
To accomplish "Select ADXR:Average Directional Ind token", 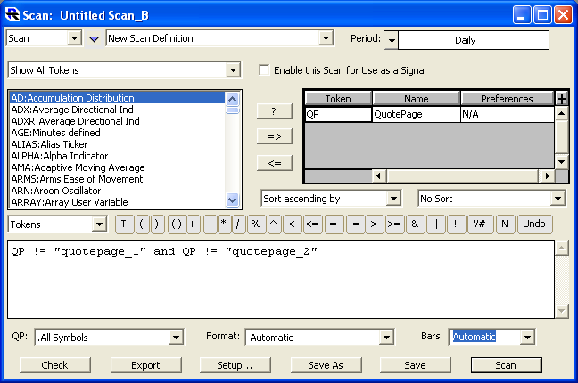I will (x=117, y=121).
